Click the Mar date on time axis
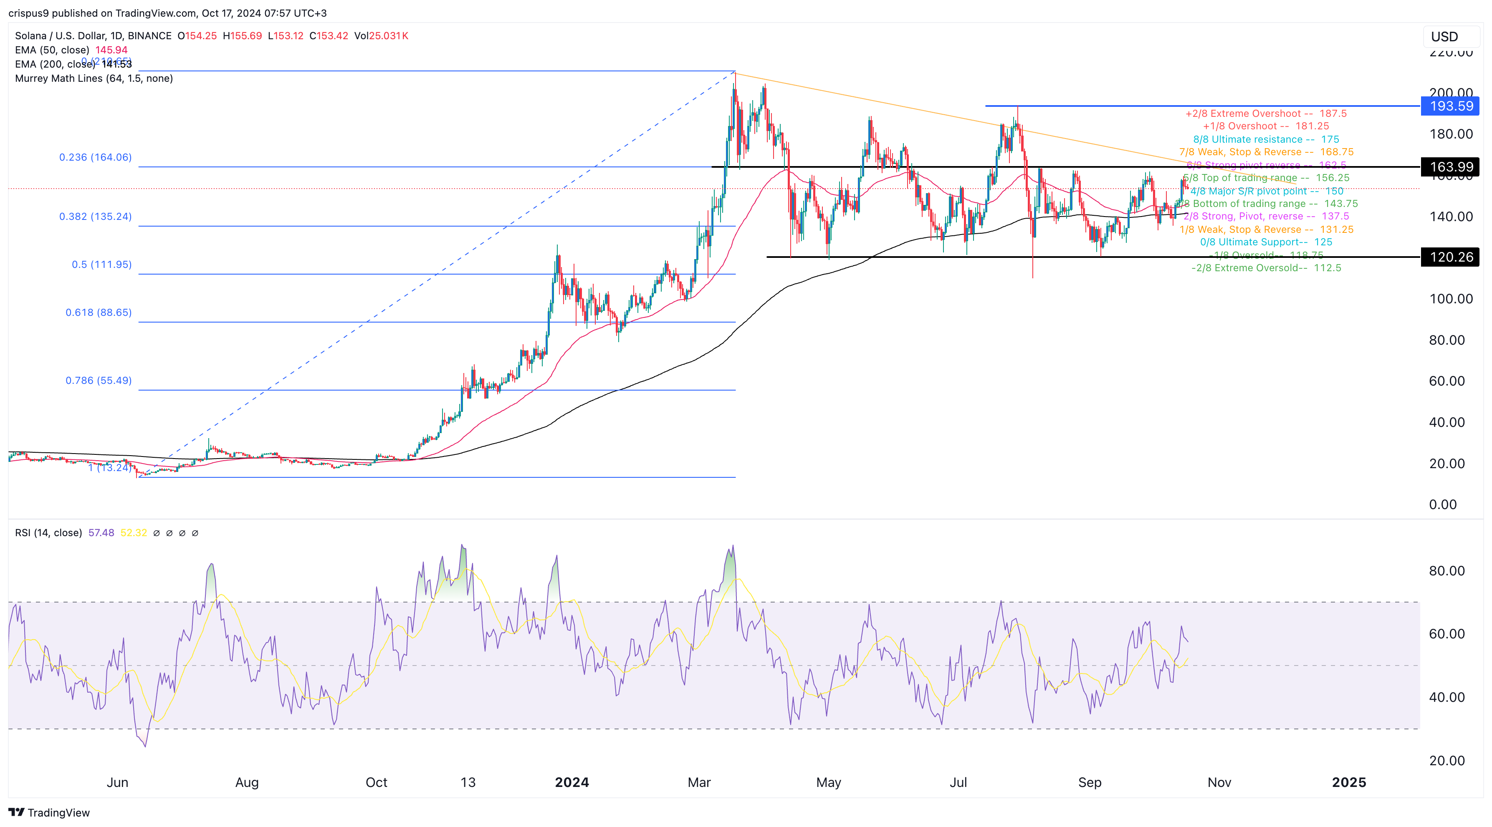 pos(699,782)
